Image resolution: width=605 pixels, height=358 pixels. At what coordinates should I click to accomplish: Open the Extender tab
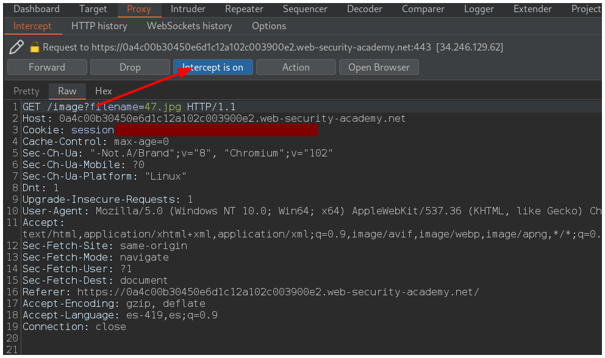point(532,9)
